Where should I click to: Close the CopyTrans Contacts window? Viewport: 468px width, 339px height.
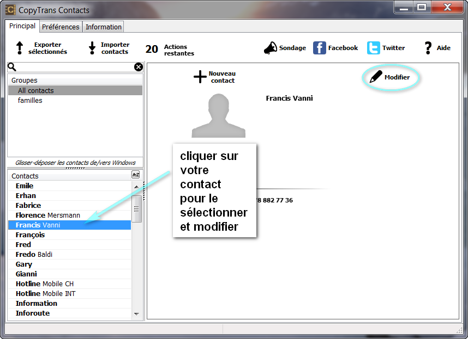[447, 8]
